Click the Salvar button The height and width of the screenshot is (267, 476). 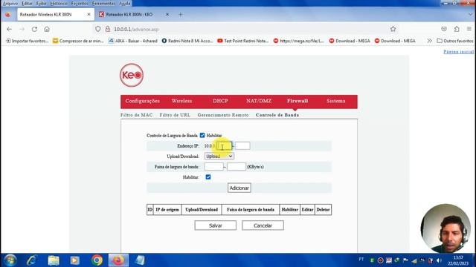pos(215,225)
